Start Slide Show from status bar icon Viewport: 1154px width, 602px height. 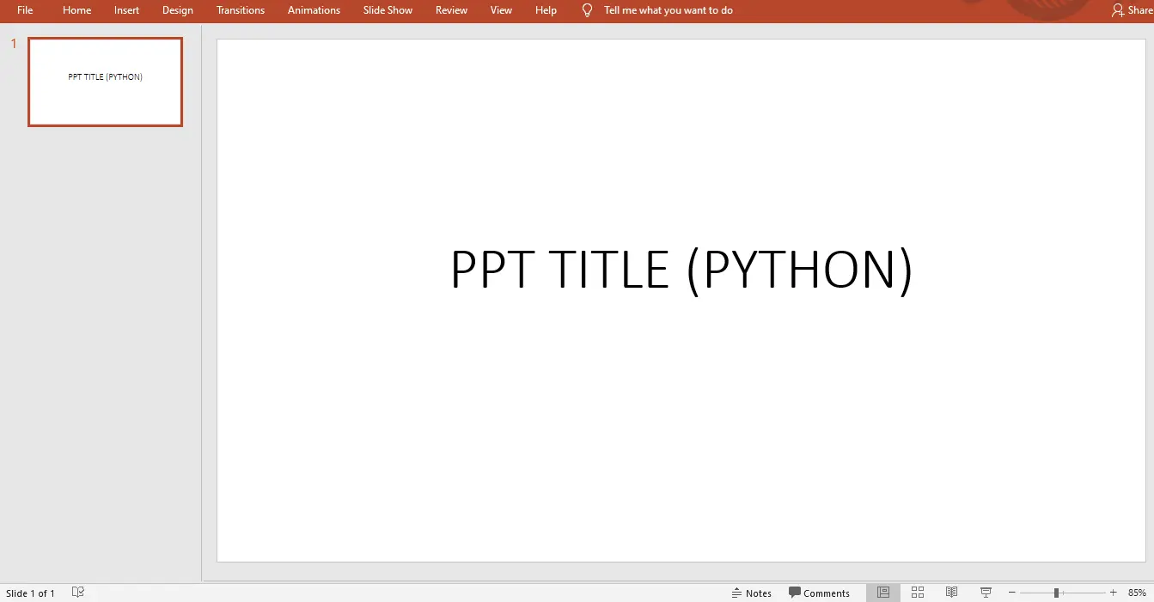(986, 593)
